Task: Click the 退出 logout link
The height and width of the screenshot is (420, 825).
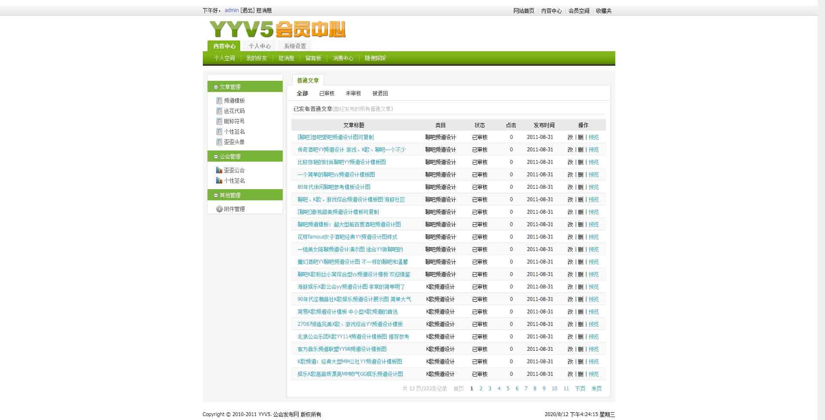Action: [x=247, y=10]
